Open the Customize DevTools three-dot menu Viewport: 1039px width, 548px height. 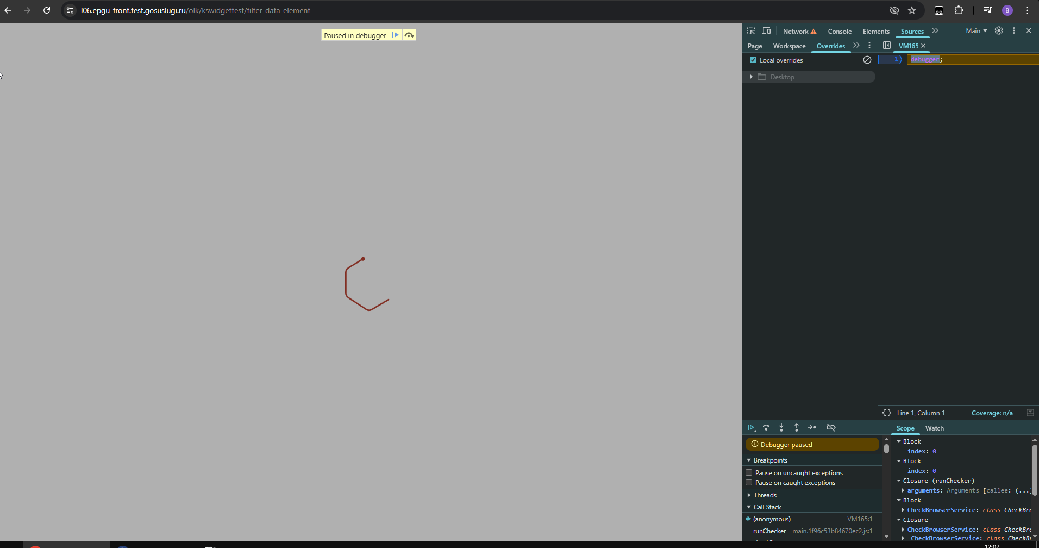[1014, 31]
